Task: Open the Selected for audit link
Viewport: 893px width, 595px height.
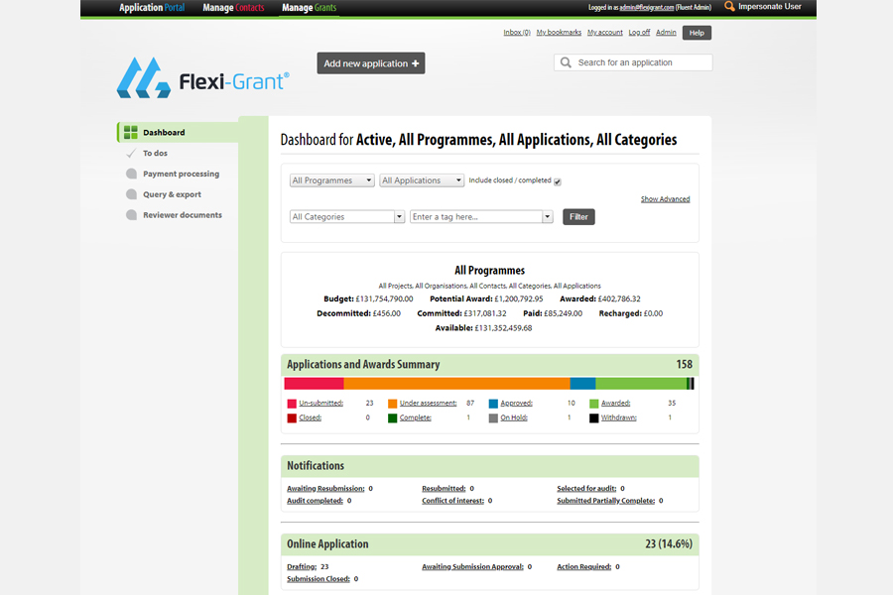Action: tap(586, 489)
